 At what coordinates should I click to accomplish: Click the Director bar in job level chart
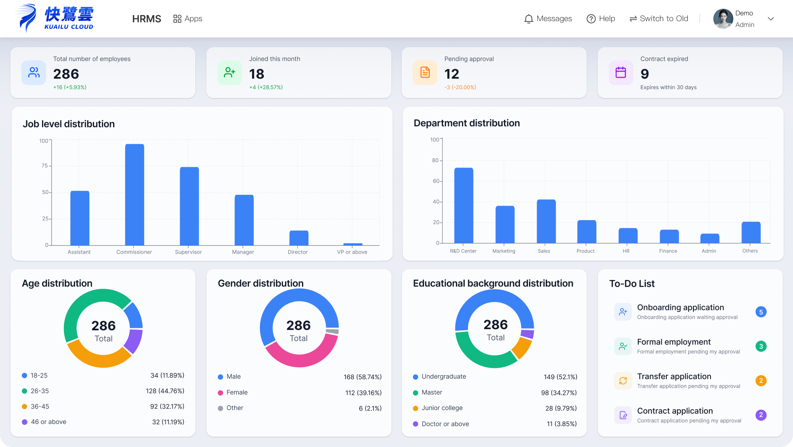pyautogui.click(x=299, y=238)
